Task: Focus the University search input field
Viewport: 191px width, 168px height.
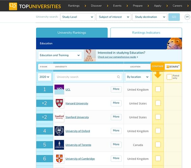Action: click(88, 77)
